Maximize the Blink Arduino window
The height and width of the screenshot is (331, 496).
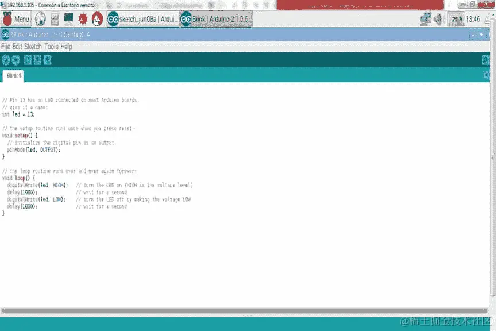481,34
